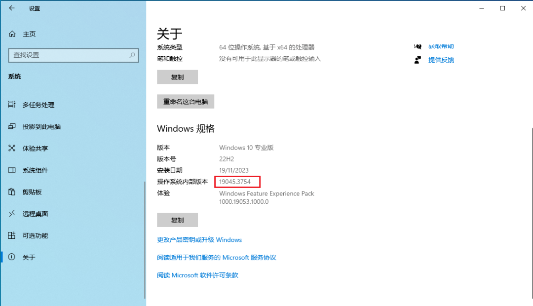Open 阅读 Microsoft 软件许可条款 link
Image resolution: width=533 pixels, height=306 pixels.
(197, 275)
